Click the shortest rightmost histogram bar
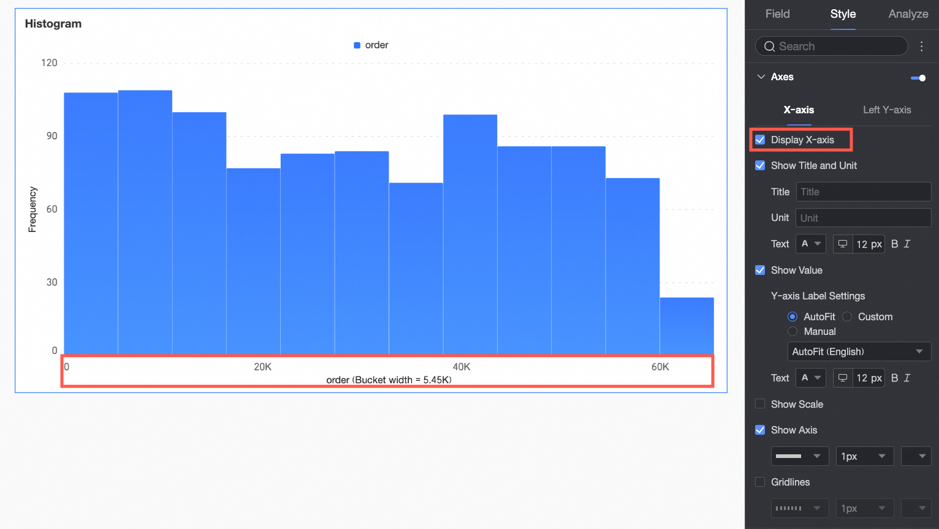This screenshot has width=939, height=529. [x=686, y=326]
